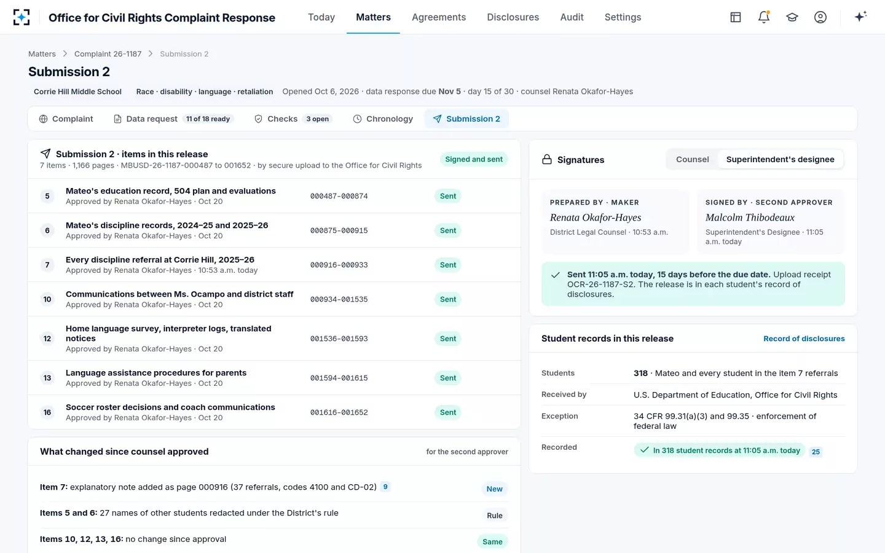The width and height of the screenshot is (885, 553).
Task: Open notifications bell
Action: [764, 17]
